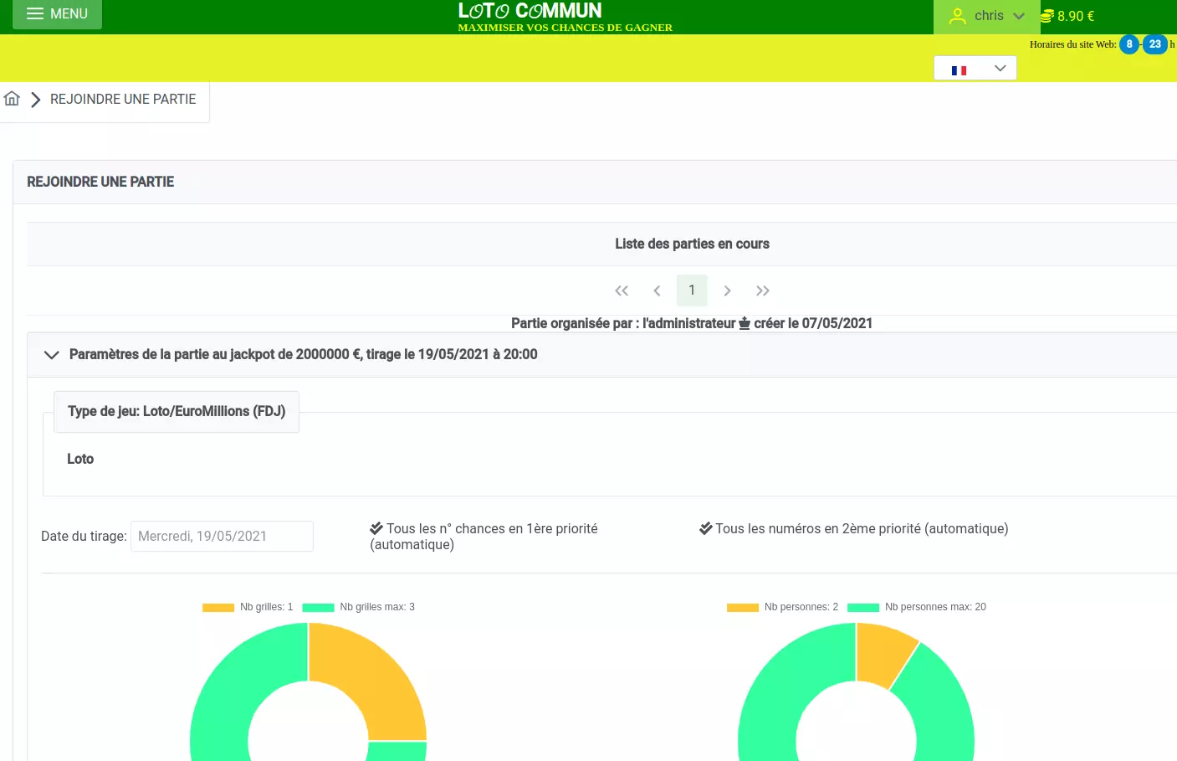Click the Paramètres de la partie jackpot header text
This screenshot has height=761, width=1177.
tap(303, 354)
